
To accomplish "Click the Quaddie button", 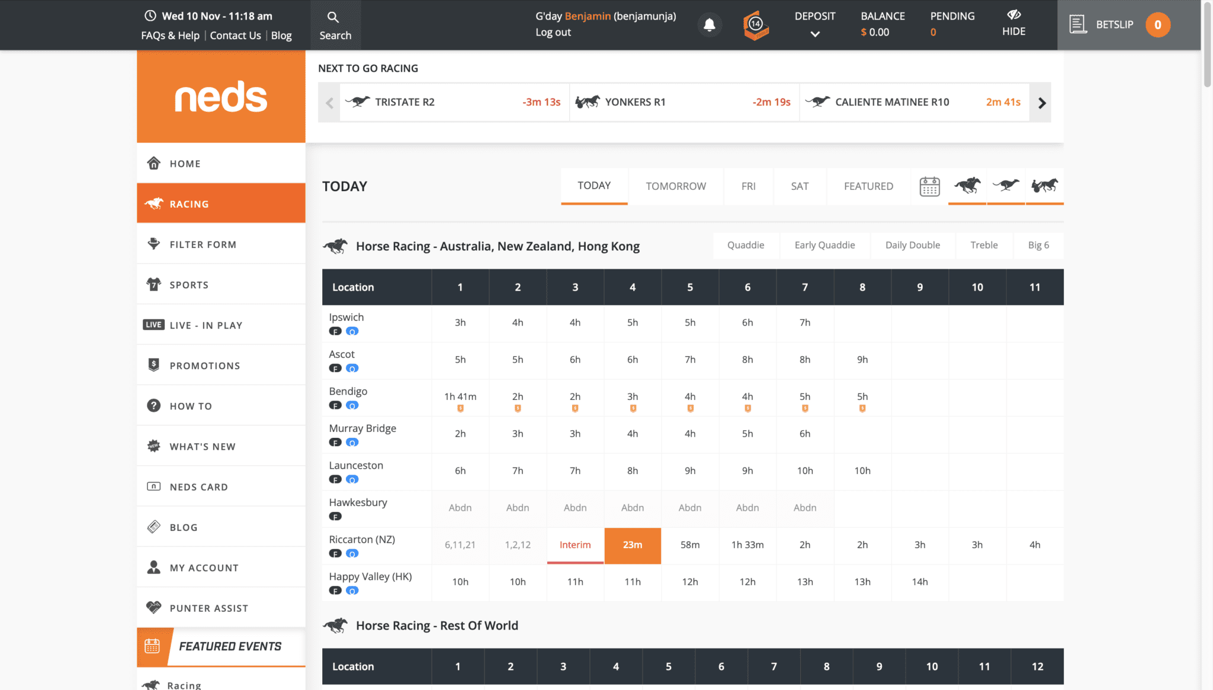I will click(x=746, y=245).
